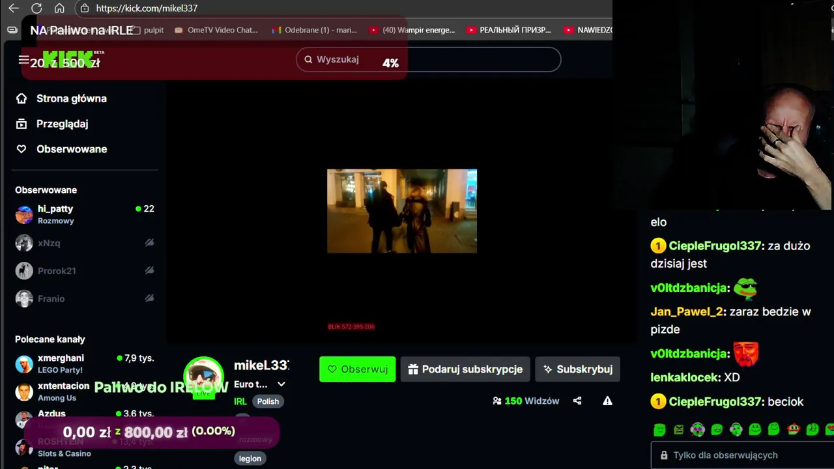Viewport: 834px width, 469px height.
Task: Click the embedded stream video thumbnail
Action: (402, 211)
